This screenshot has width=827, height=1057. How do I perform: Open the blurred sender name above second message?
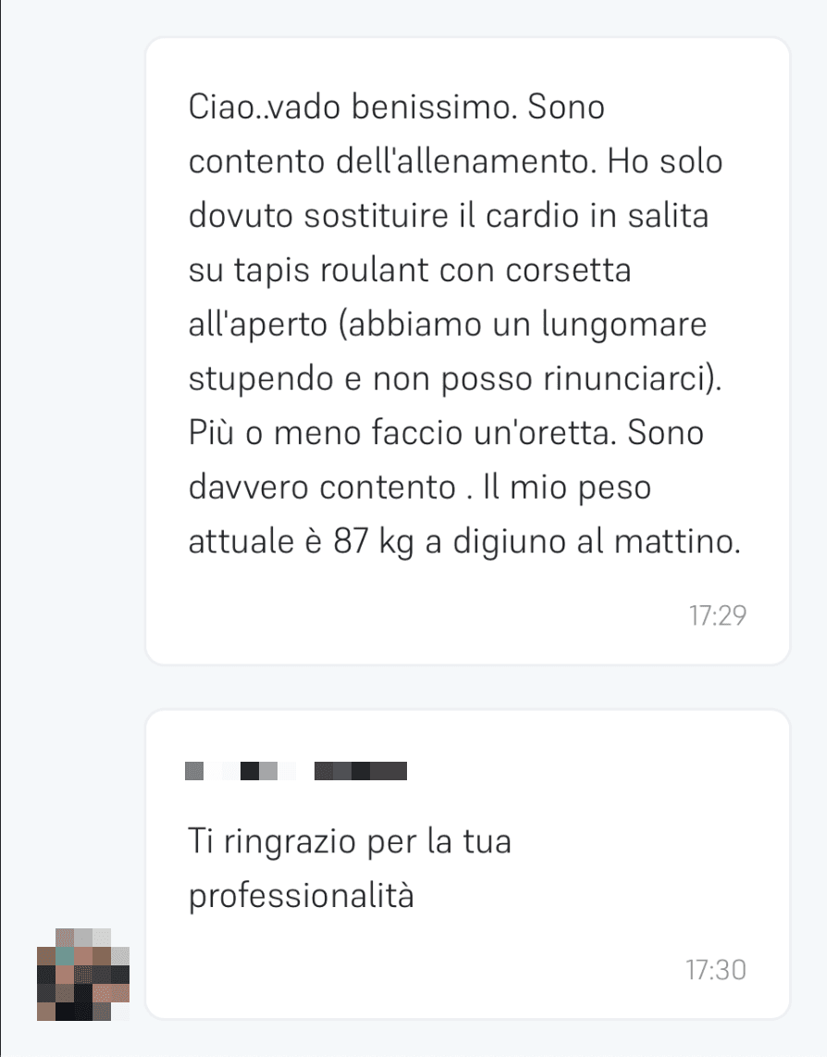[296, 770]
